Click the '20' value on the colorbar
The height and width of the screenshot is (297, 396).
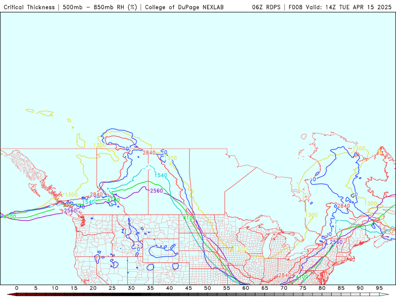pyautogui.click(x=93, y=288)
